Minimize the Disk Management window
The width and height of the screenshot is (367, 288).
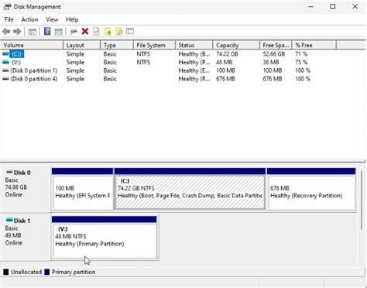[310, 7]
